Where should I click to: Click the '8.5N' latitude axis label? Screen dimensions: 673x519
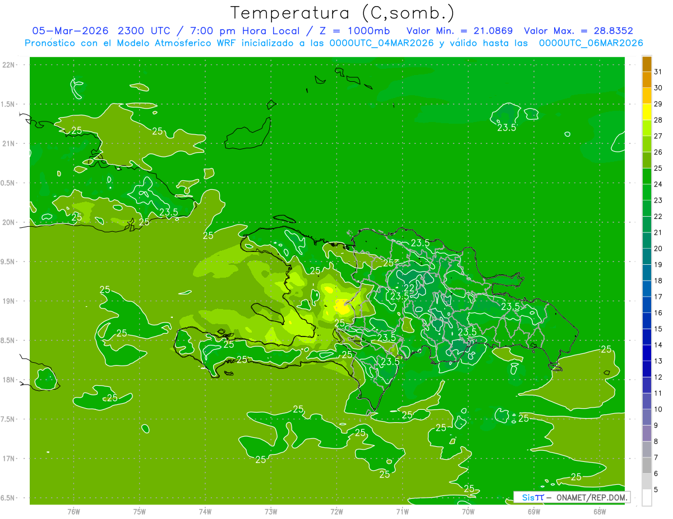(8, 340)
